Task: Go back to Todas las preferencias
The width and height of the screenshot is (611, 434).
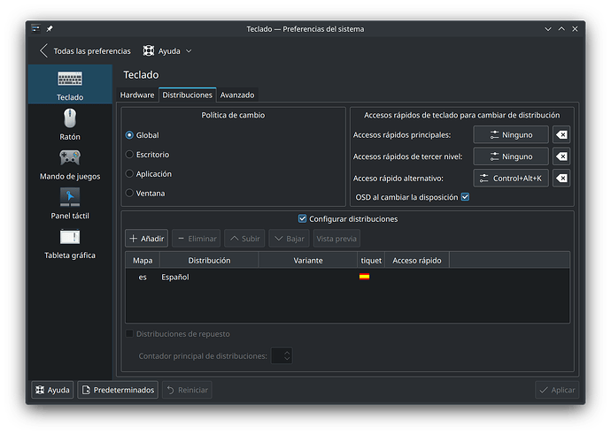Action: [x=84, y=51]
